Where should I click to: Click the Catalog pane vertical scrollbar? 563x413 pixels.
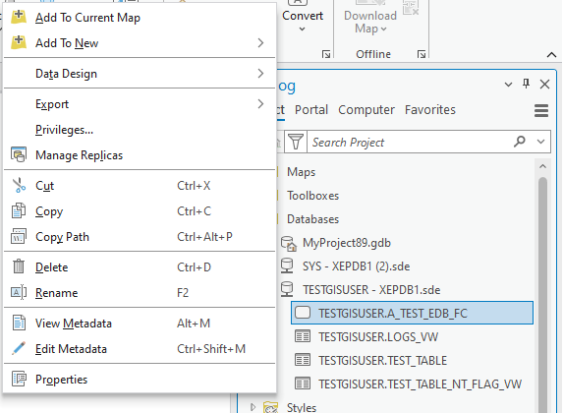pos(542,287)
